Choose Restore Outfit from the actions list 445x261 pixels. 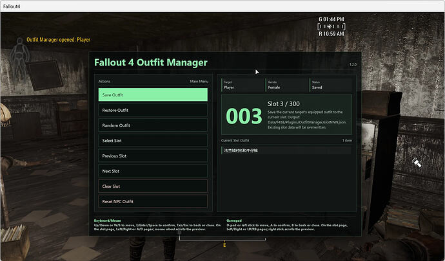pyautogui.click(x=153, y=110)
